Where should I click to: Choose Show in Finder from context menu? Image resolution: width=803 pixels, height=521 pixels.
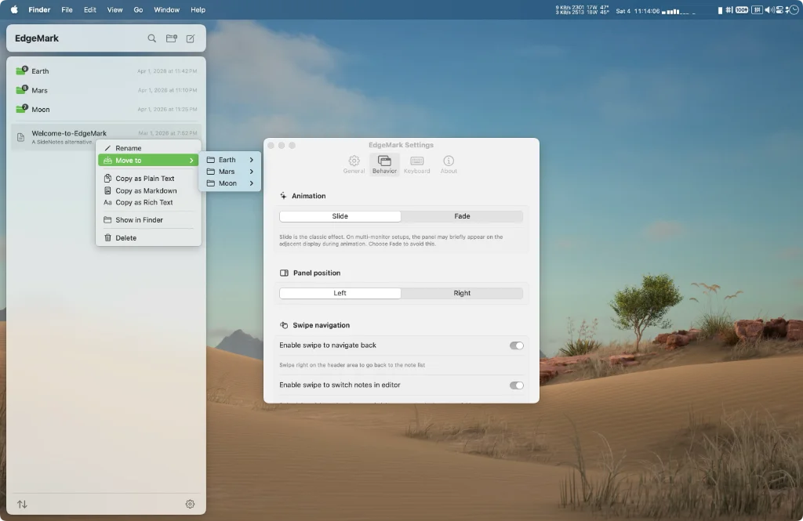tap(139, 220)
